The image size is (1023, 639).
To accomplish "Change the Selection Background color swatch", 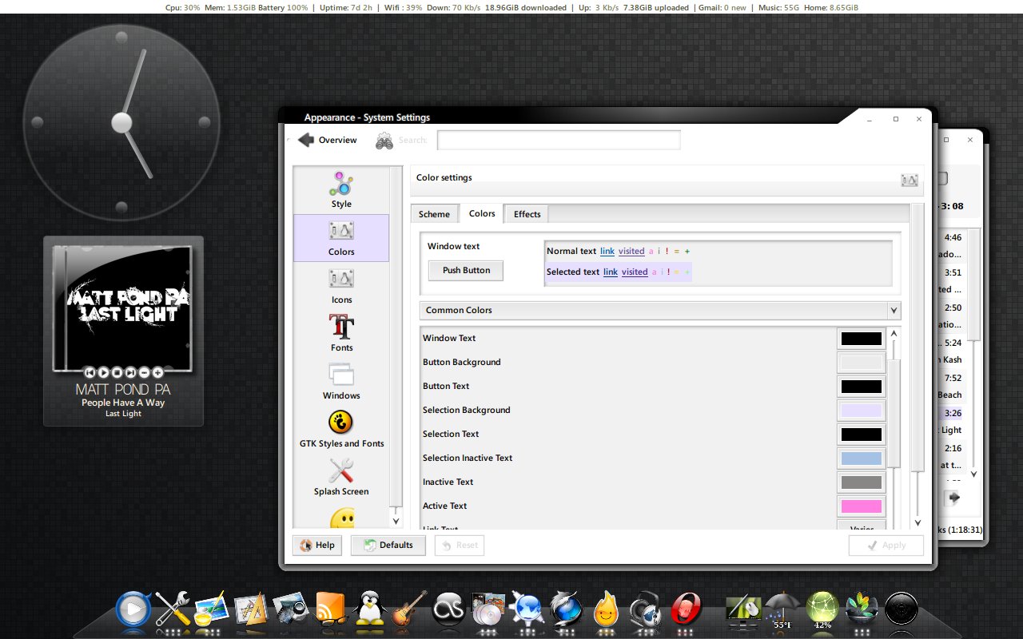I will 862,411.
